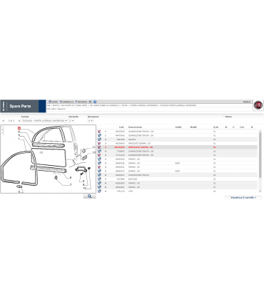Open the Variante dropdown

(x=71, y=121)
